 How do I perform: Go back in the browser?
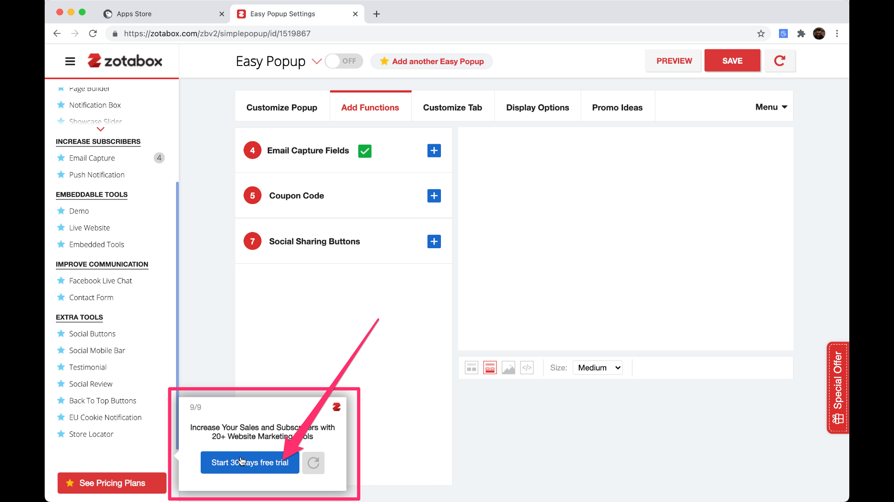57,33
